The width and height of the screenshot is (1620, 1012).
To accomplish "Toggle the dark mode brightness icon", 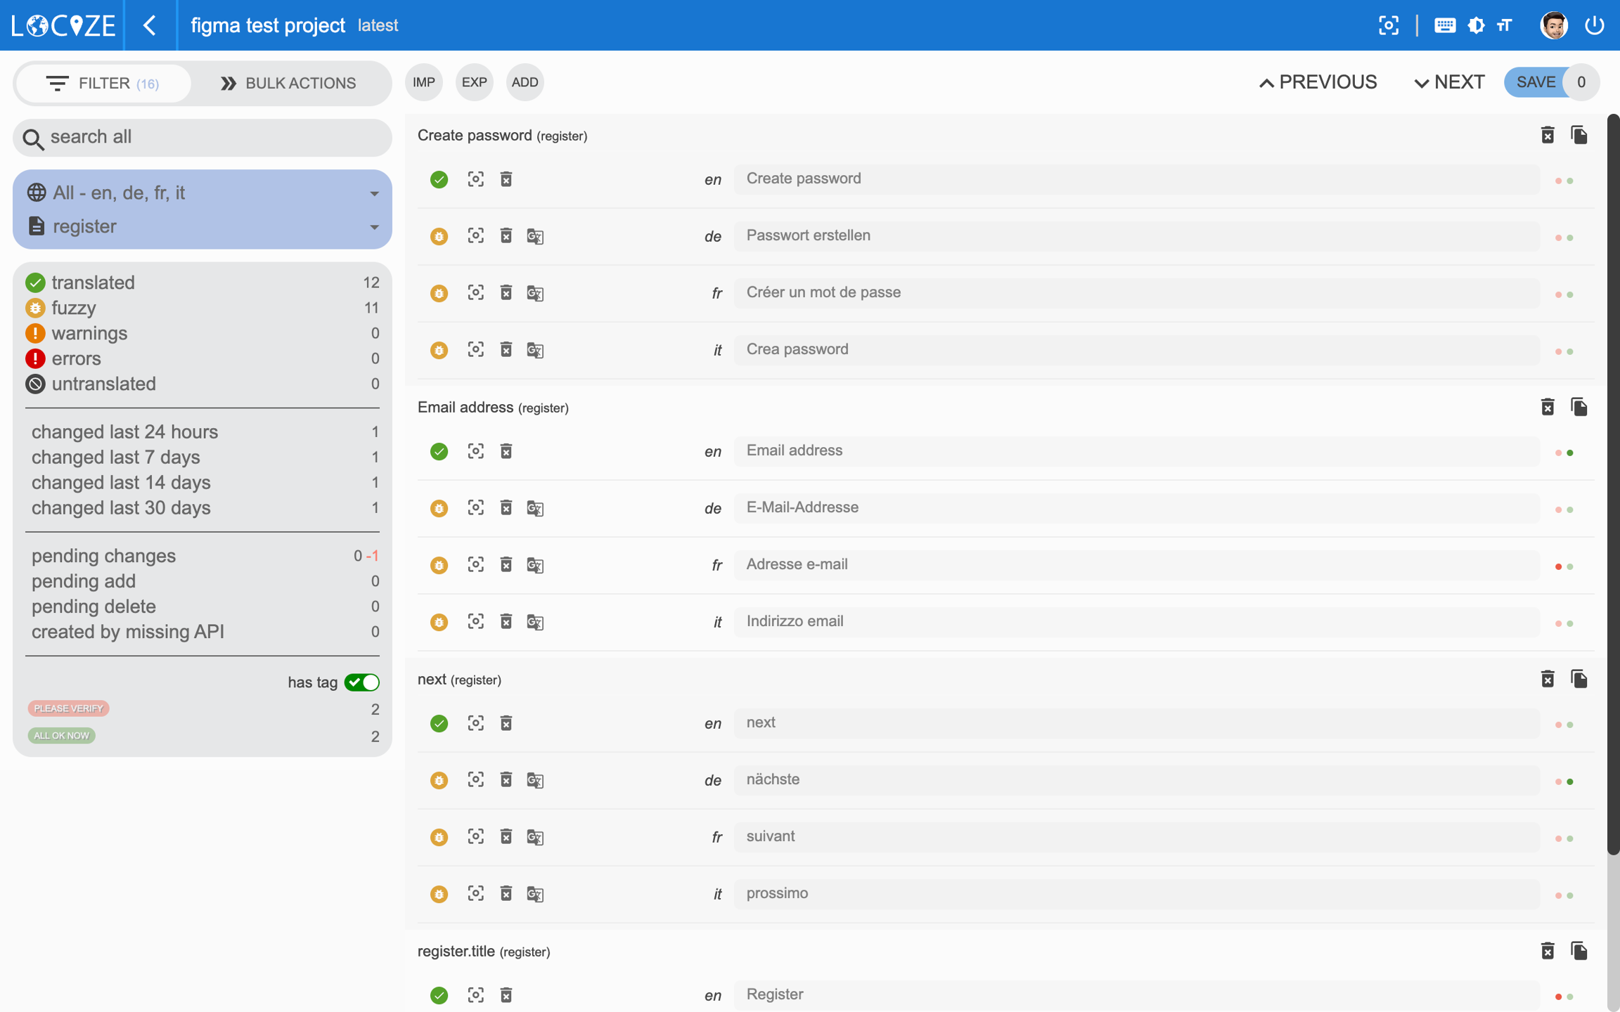I will 1476,25.
